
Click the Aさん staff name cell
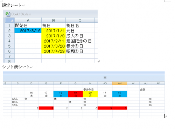pyautogui.click(x=18, y=99)
